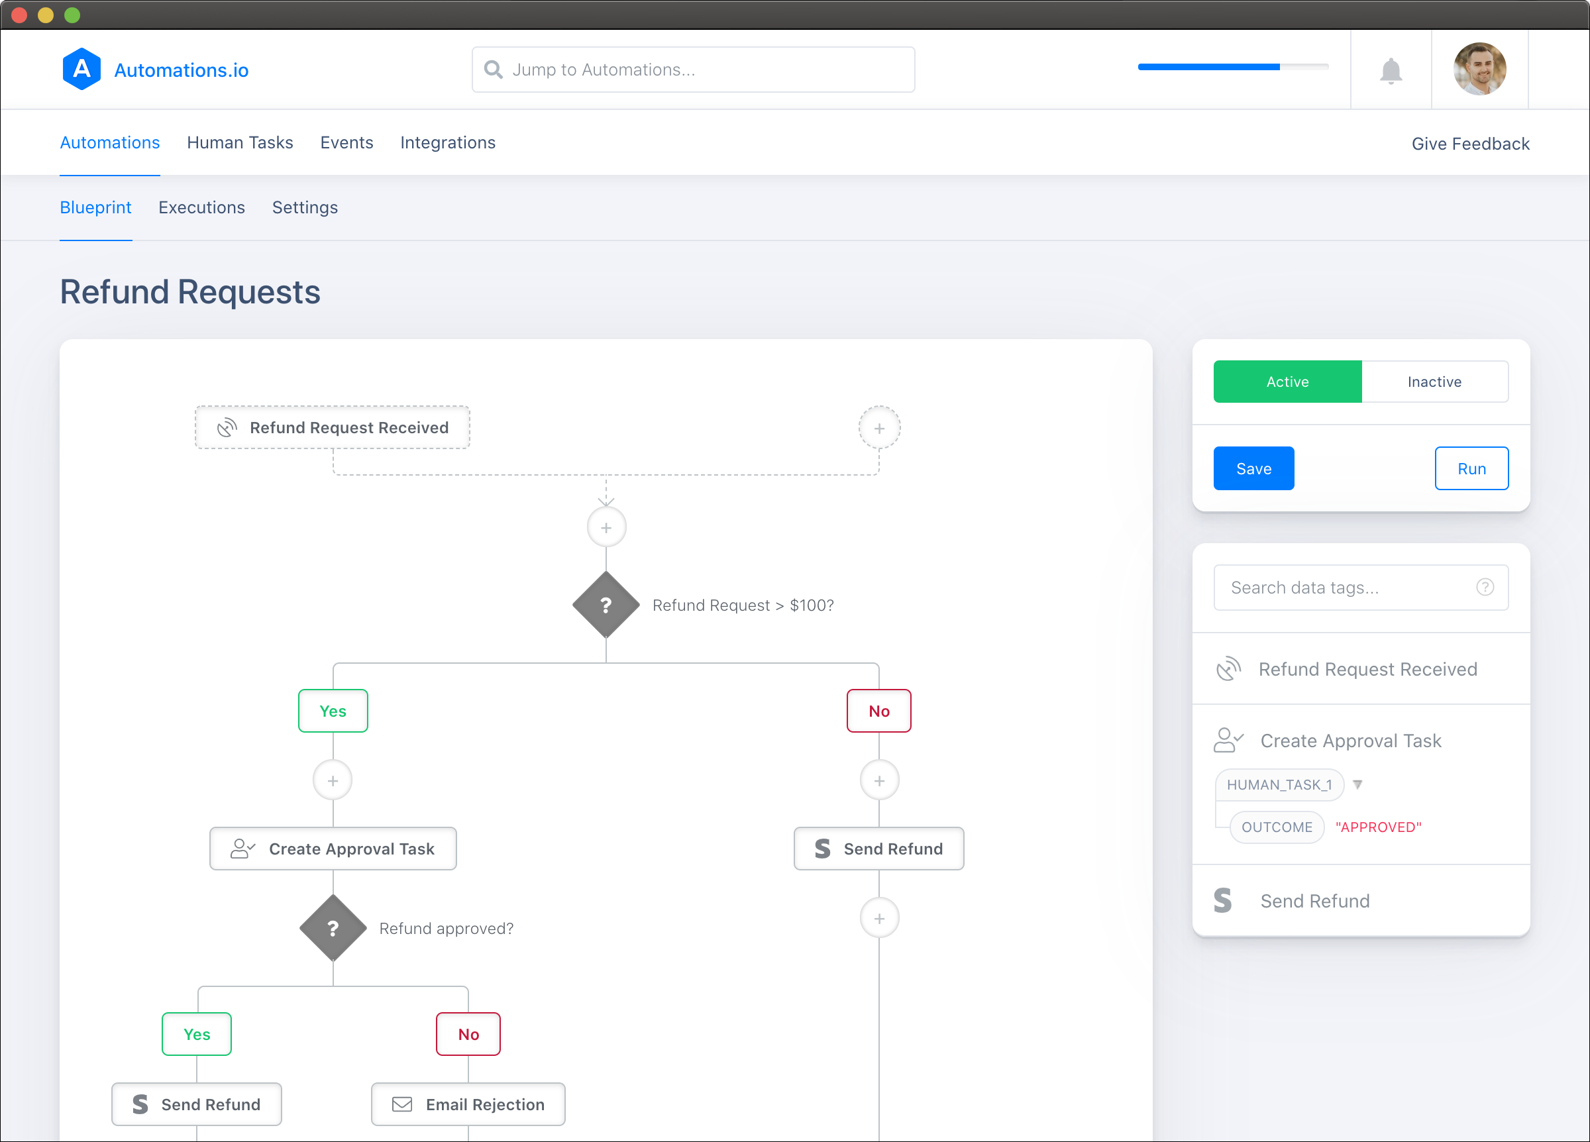
Task: Click the help question mark in data tags search
Action: tap(1484, 587)
